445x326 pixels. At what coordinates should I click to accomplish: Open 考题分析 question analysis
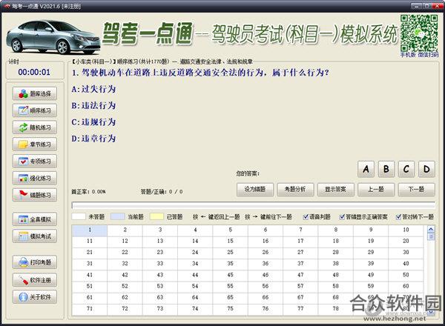(x=295, y=190)
